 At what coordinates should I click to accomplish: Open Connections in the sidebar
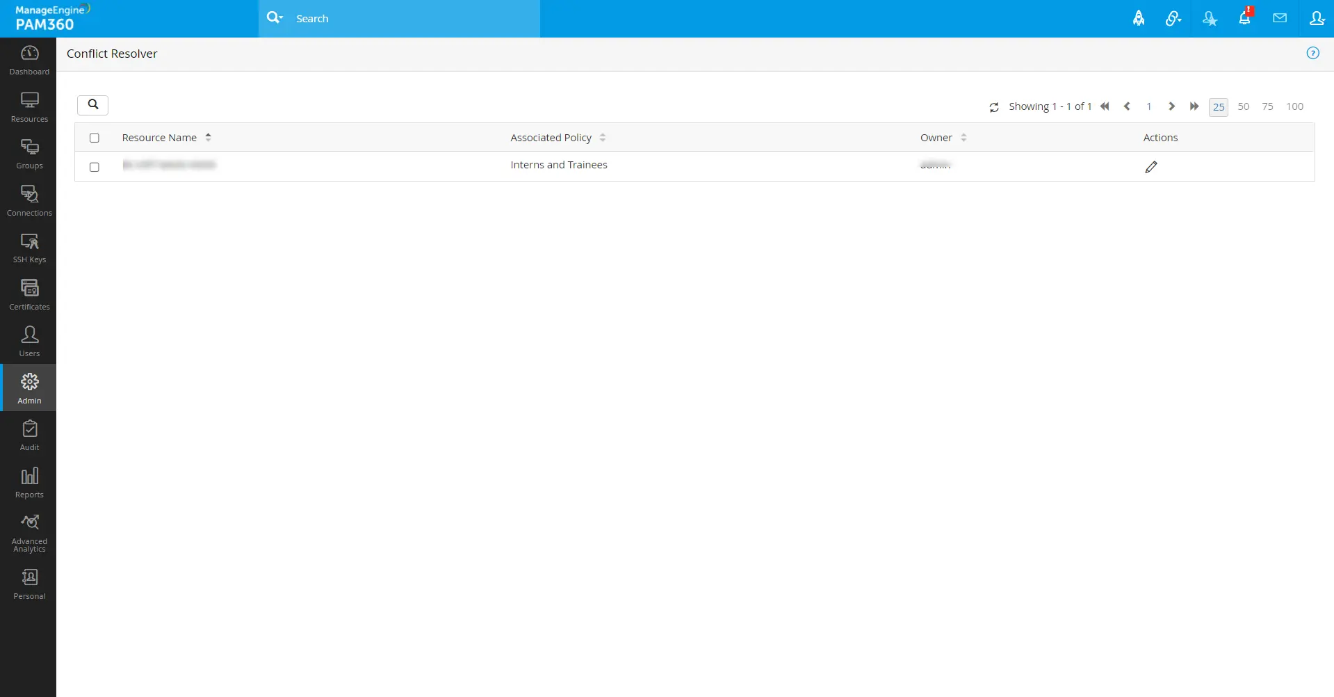pyautogui.click(x=29, y=202)
